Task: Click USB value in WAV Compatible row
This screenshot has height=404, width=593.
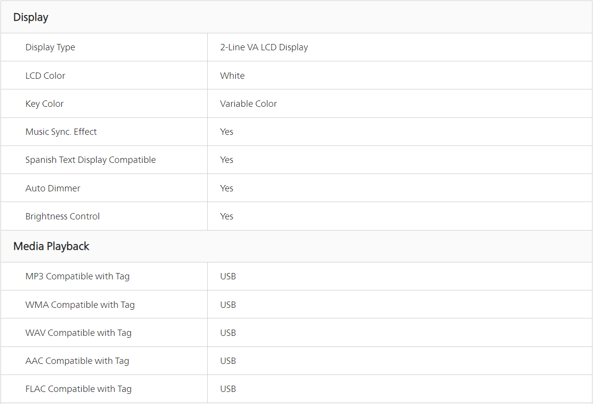Action: coord(228,333)
